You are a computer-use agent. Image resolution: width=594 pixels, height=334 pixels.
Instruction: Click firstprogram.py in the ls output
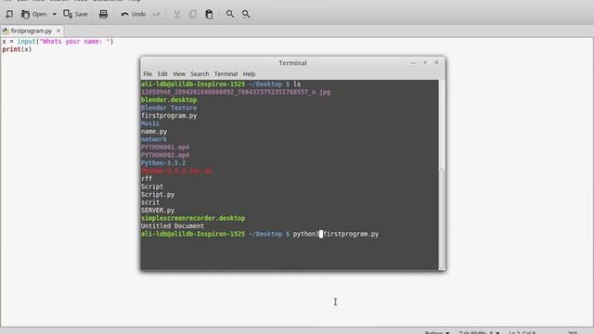[x=169, y=116]
